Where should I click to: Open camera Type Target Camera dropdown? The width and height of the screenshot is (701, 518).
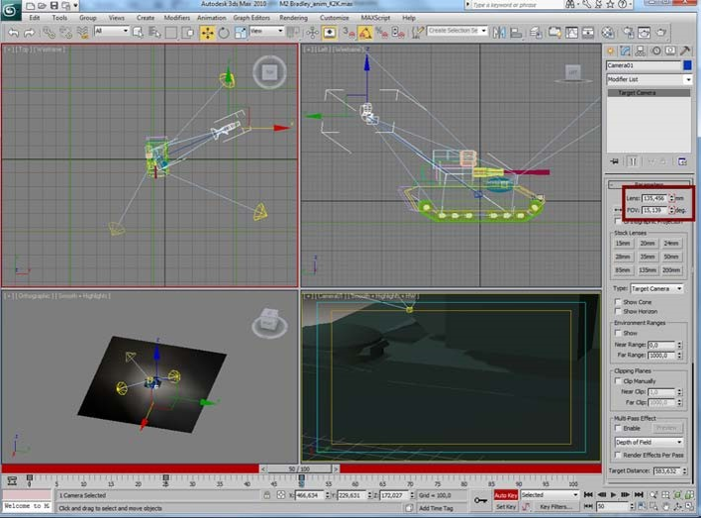tap(656, 288)
